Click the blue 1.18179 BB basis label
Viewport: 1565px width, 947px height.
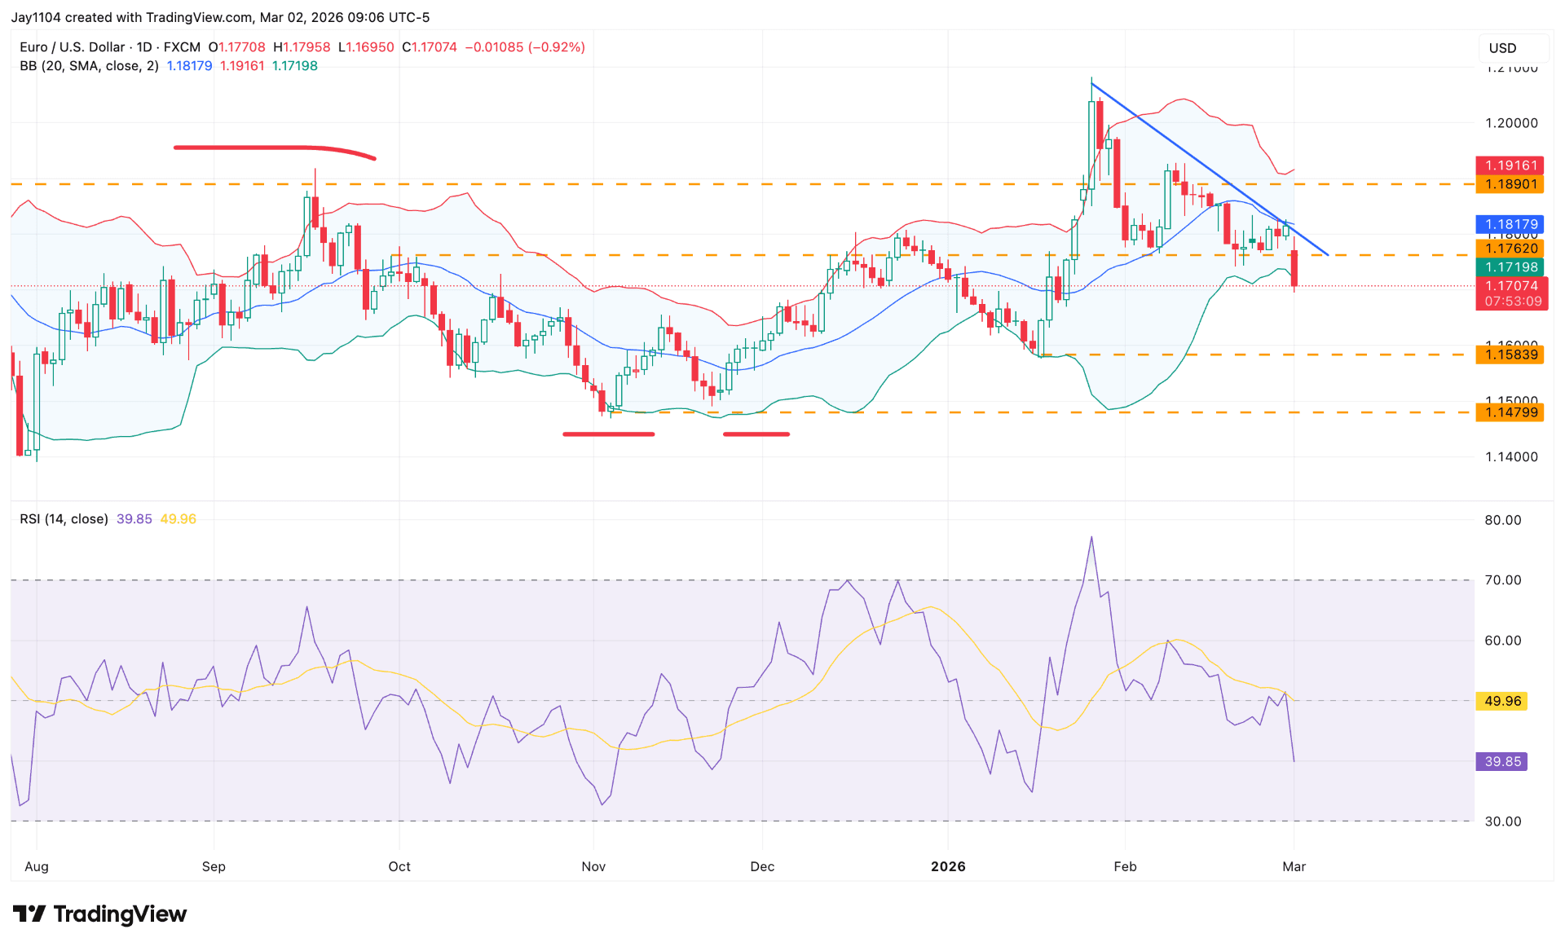point(1510,224)
